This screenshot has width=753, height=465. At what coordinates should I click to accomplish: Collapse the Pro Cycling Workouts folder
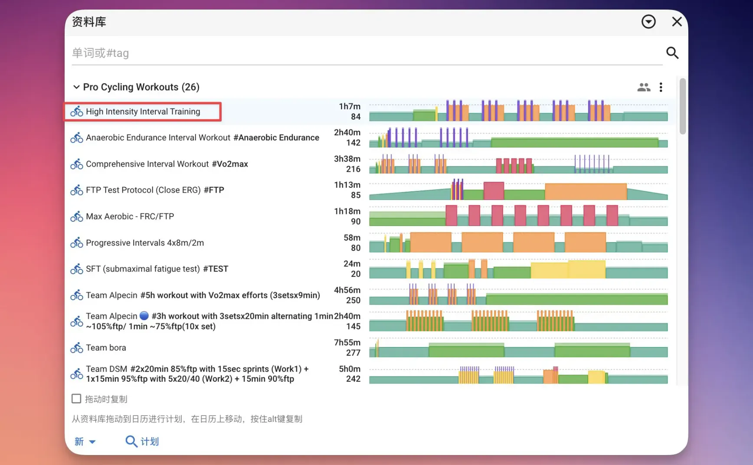(x=76, y=87)
